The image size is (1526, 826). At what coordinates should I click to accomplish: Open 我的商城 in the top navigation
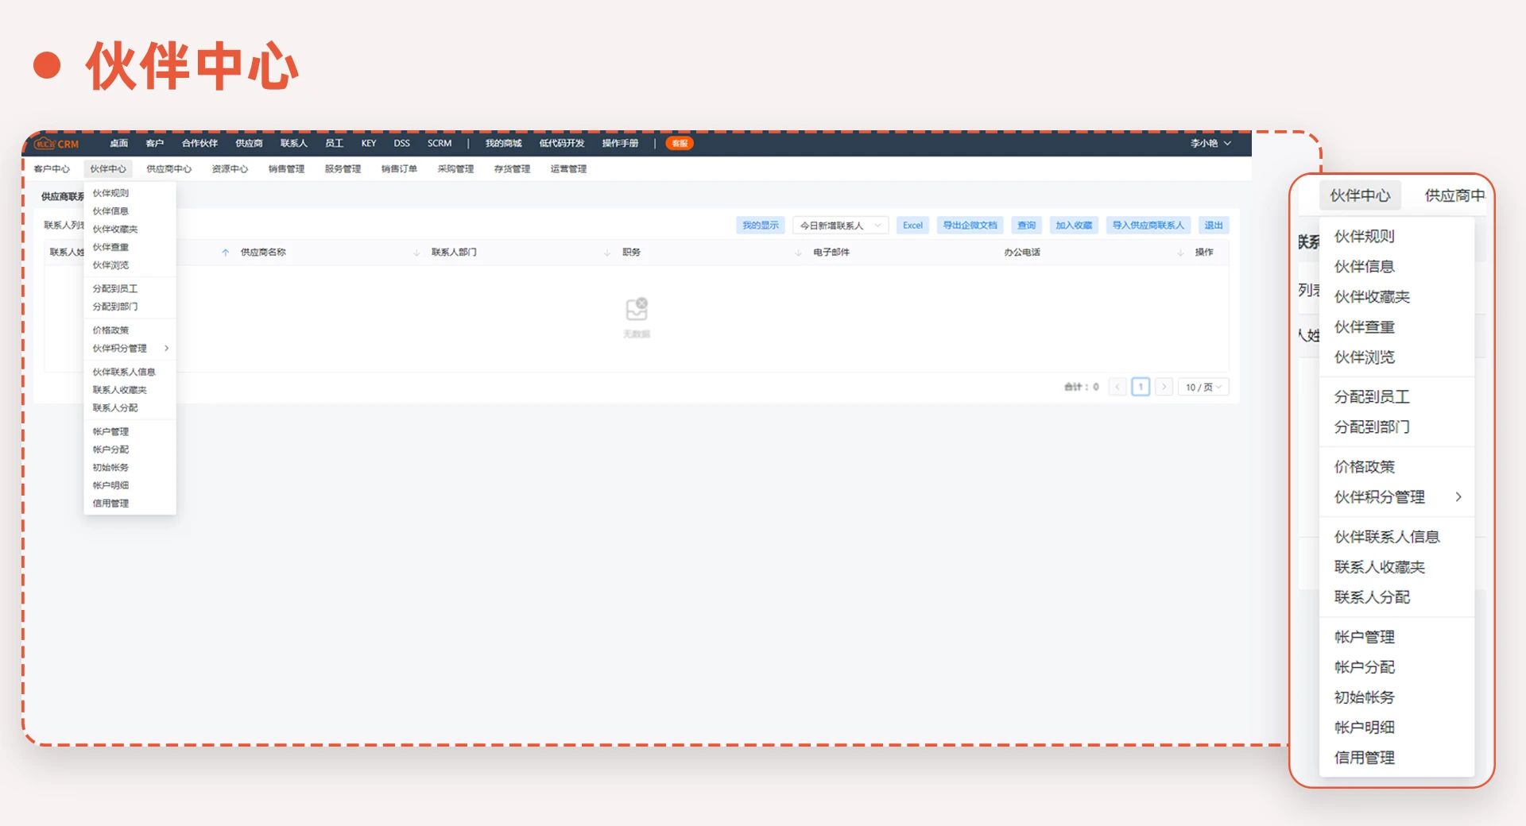coord(504,144)
